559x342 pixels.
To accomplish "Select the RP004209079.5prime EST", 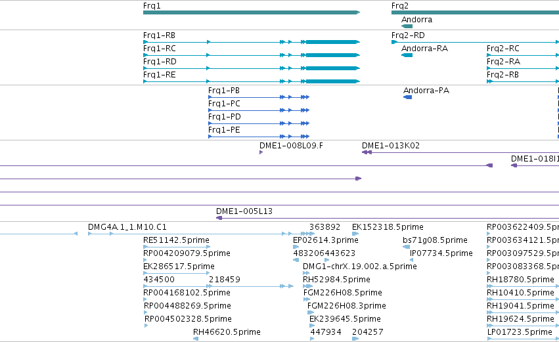I will tap(145, 260).
